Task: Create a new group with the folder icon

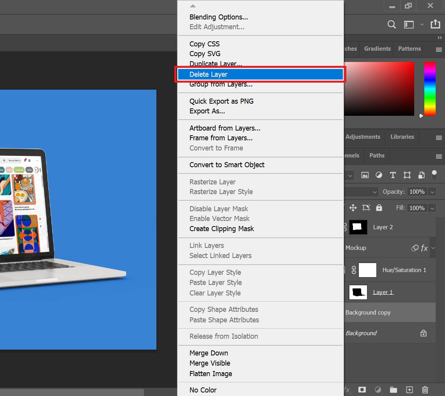Action: [x=394, y=390]
